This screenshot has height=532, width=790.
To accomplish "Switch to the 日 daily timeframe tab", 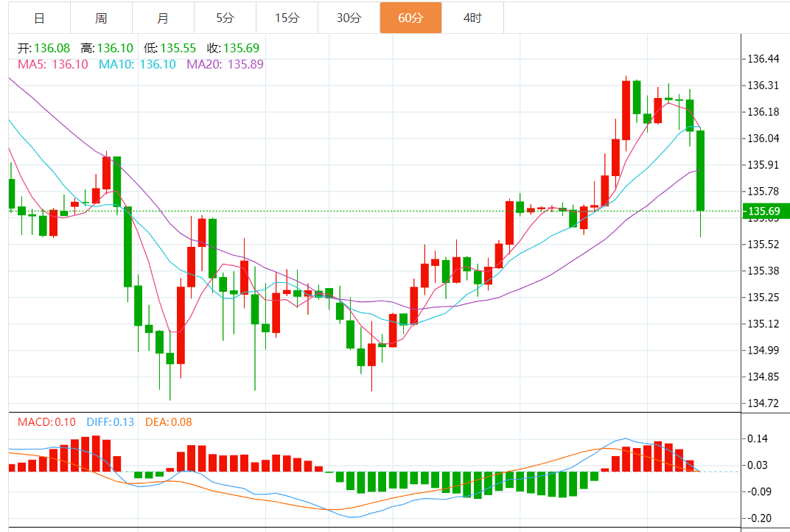I will tap(39, 18).
